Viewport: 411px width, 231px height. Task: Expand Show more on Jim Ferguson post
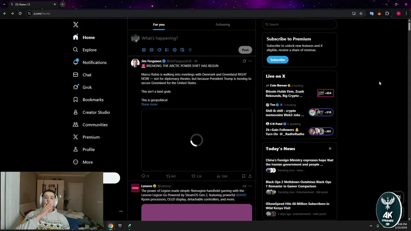coord(149,104)
